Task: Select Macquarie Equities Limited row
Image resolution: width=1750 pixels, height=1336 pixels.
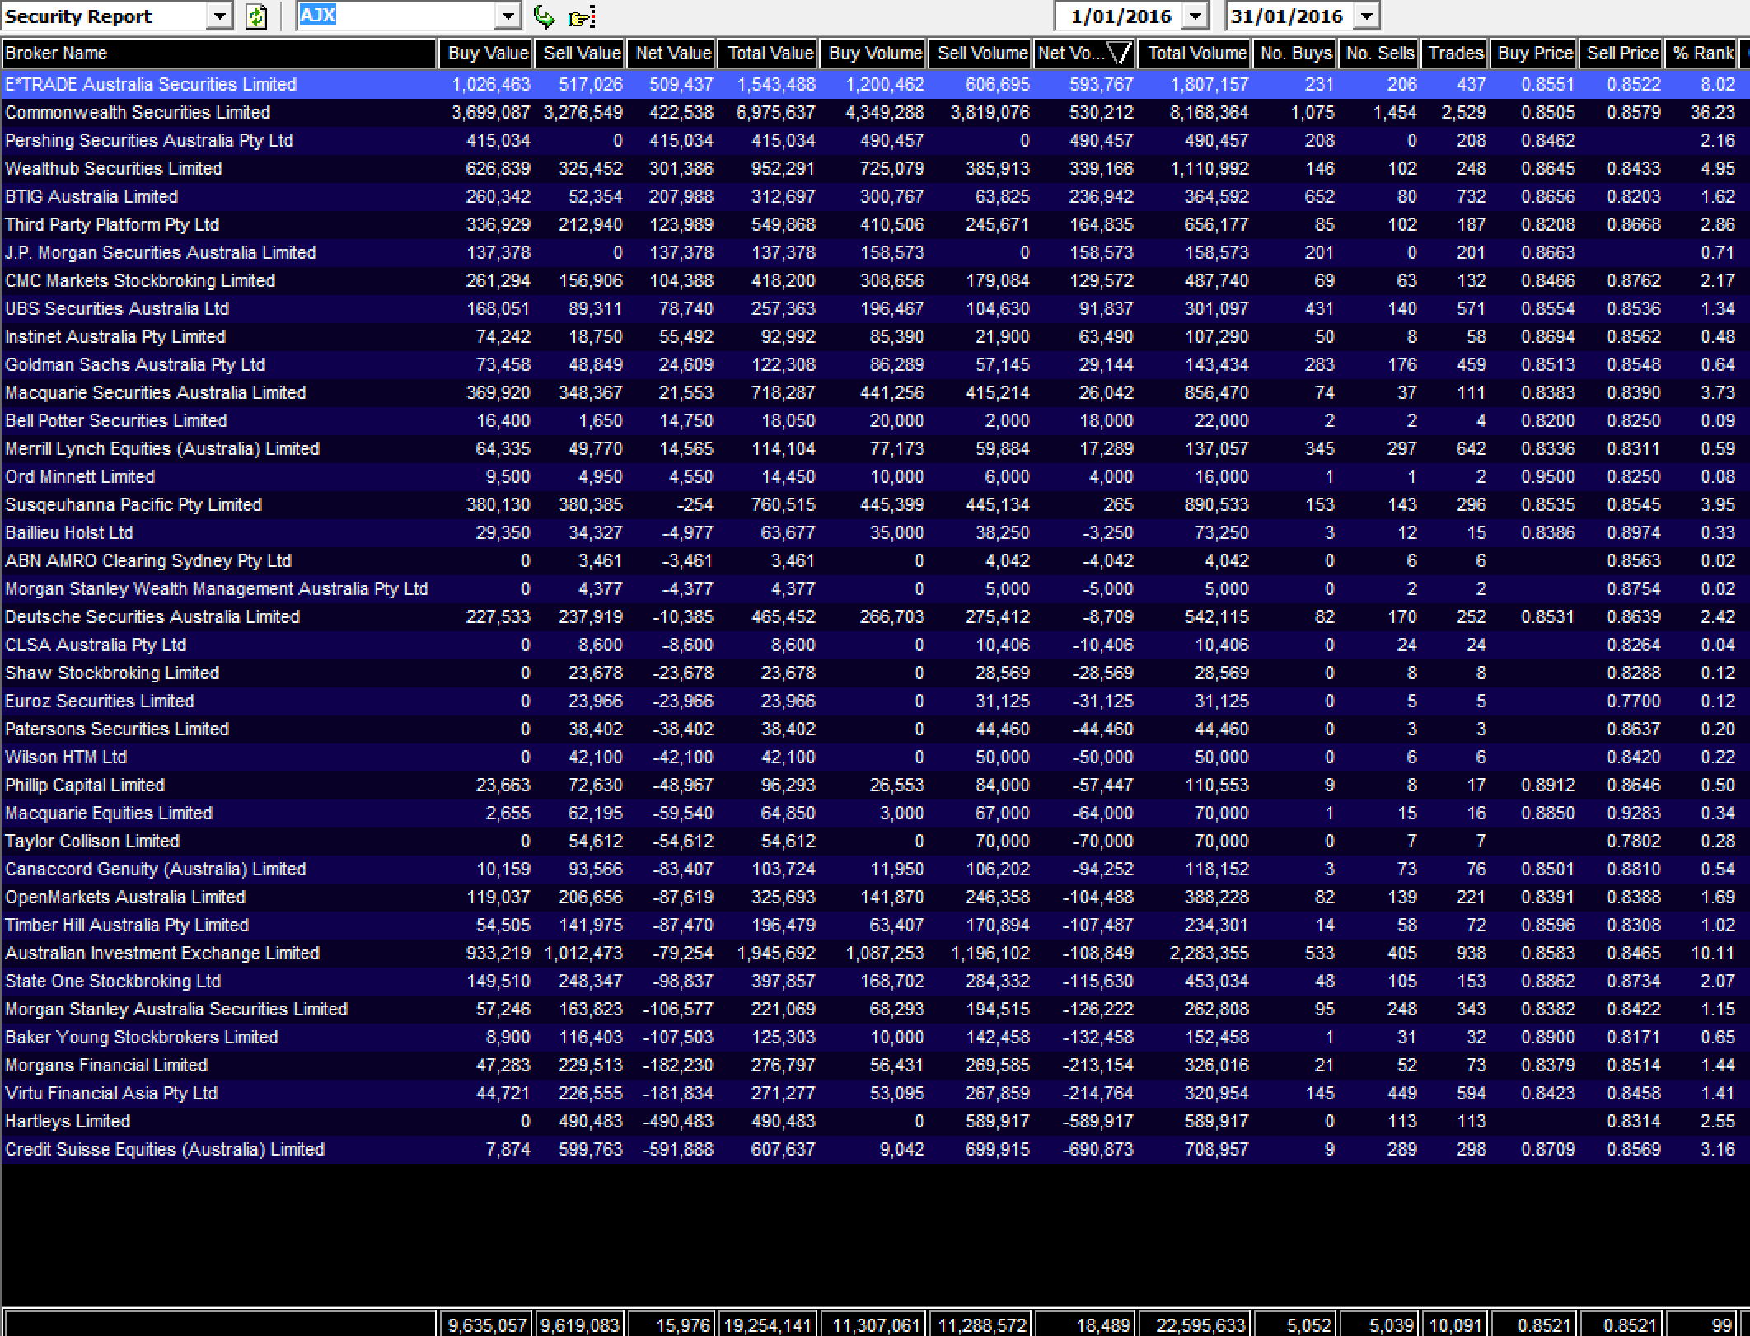Action: pos(875,813)
